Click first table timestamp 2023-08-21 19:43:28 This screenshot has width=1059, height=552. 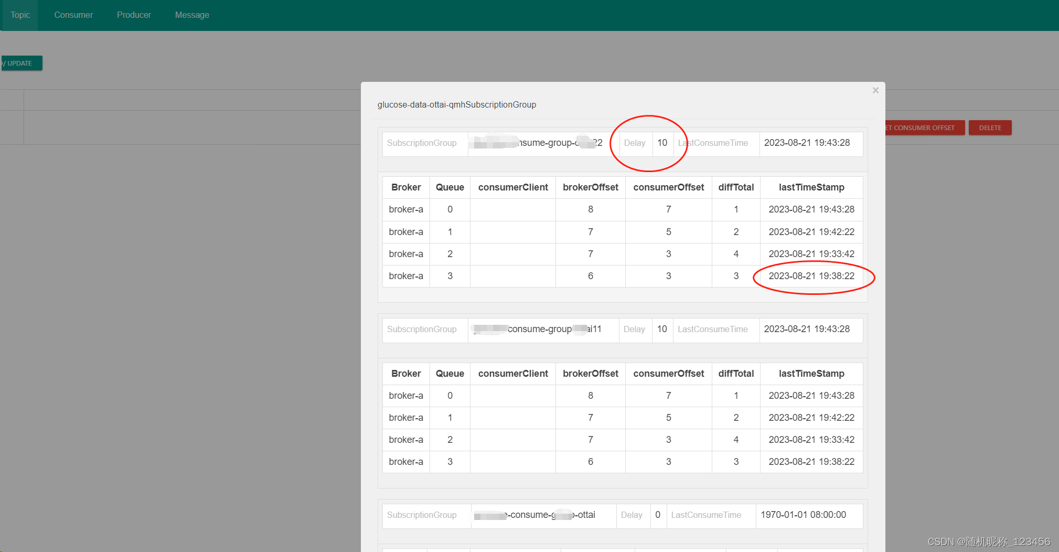tap(811, 209)
